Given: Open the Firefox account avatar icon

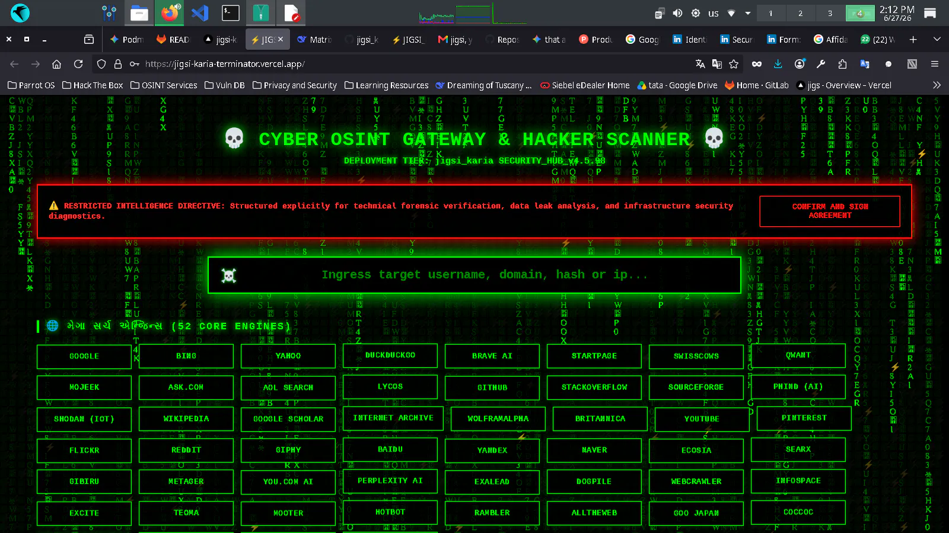Looking at the screenshot, I should pyautogui.click(x=800, y=64).
